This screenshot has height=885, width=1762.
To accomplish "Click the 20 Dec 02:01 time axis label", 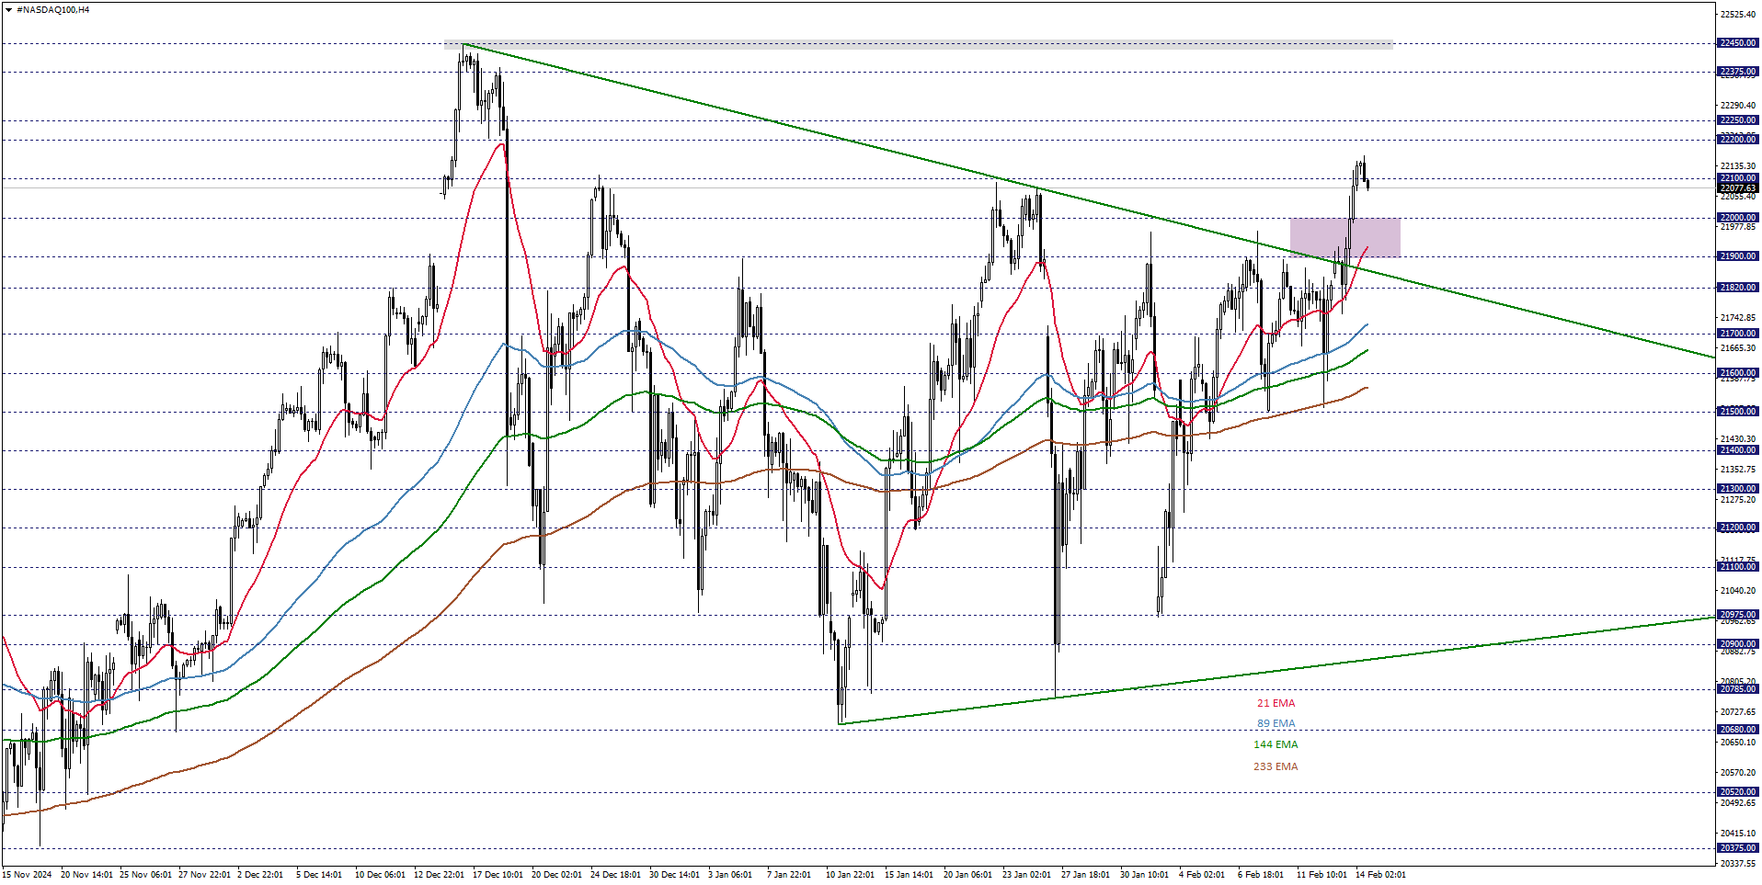I will 556,875.
